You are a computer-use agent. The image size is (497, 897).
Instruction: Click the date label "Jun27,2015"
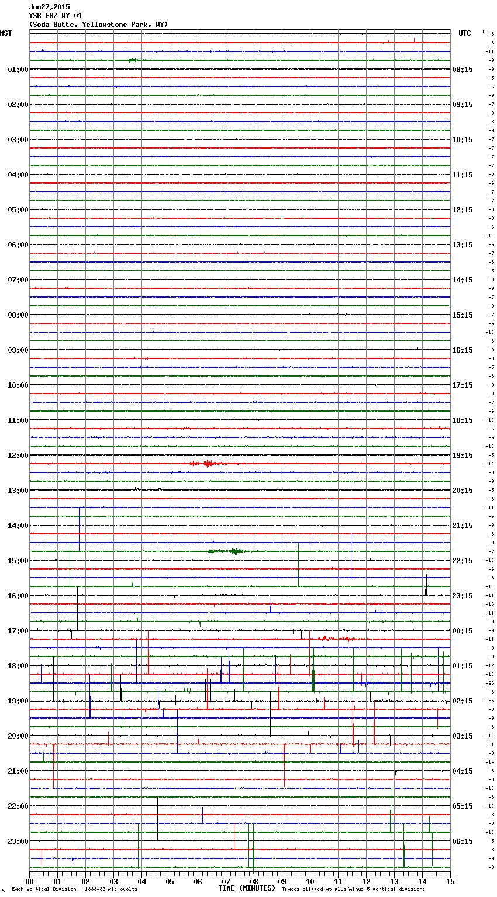coord(49,7)
